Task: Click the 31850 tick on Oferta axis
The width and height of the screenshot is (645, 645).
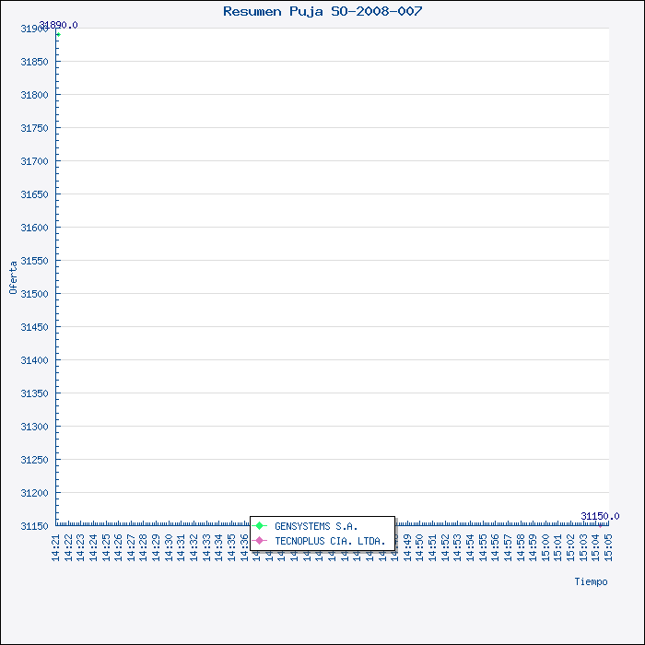Action: coord(34,62)
